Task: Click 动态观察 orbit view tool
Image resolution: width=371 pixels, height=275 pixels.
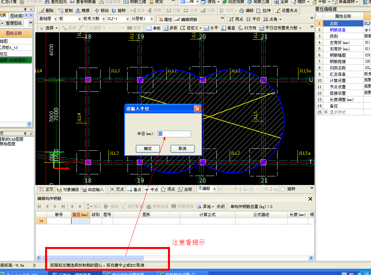Action: click(233, 2)
